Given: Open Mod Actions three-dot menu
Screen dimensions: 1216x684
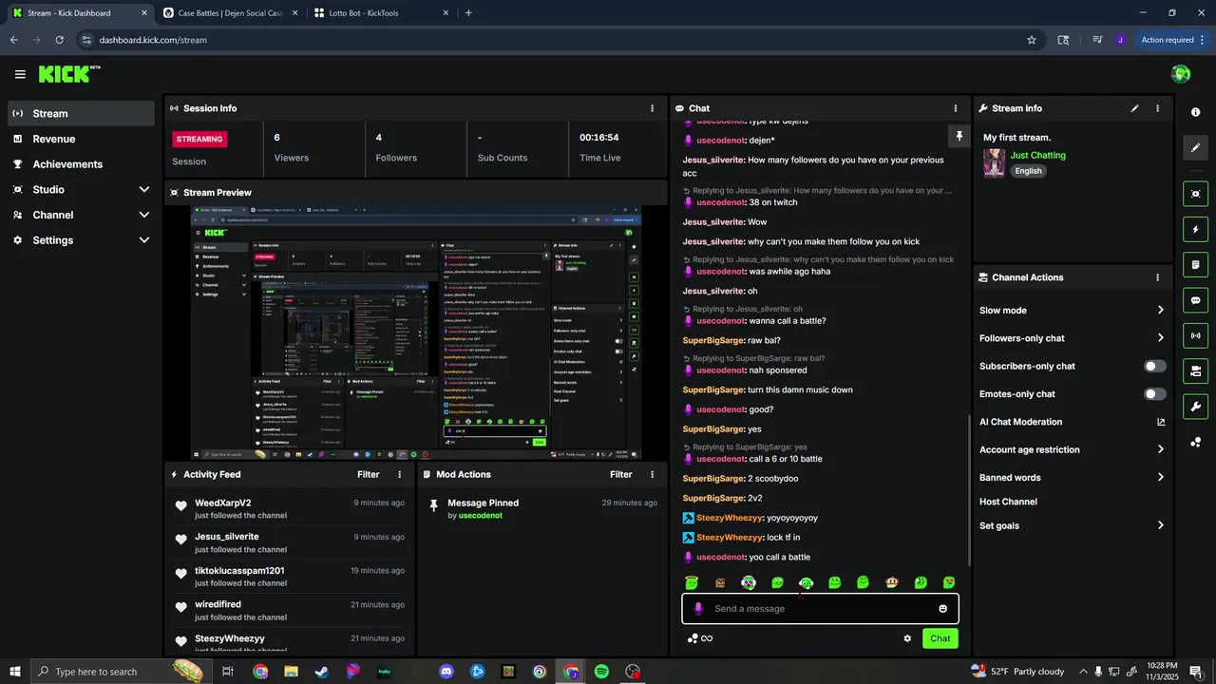Looking at the screenshot, I should (x=652, y=474).
